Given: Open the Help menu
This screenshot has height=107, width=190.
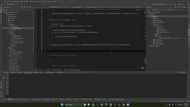Looking at the screenshot, I should (55, 1).
